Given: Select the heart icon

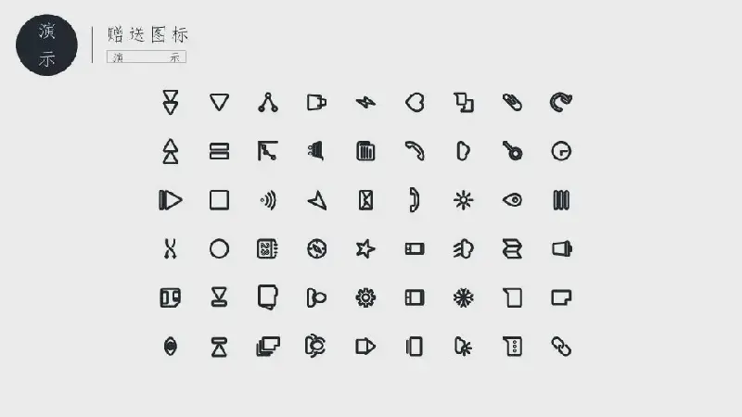Looking at the screenshot, I should click(x=415, y=102).
